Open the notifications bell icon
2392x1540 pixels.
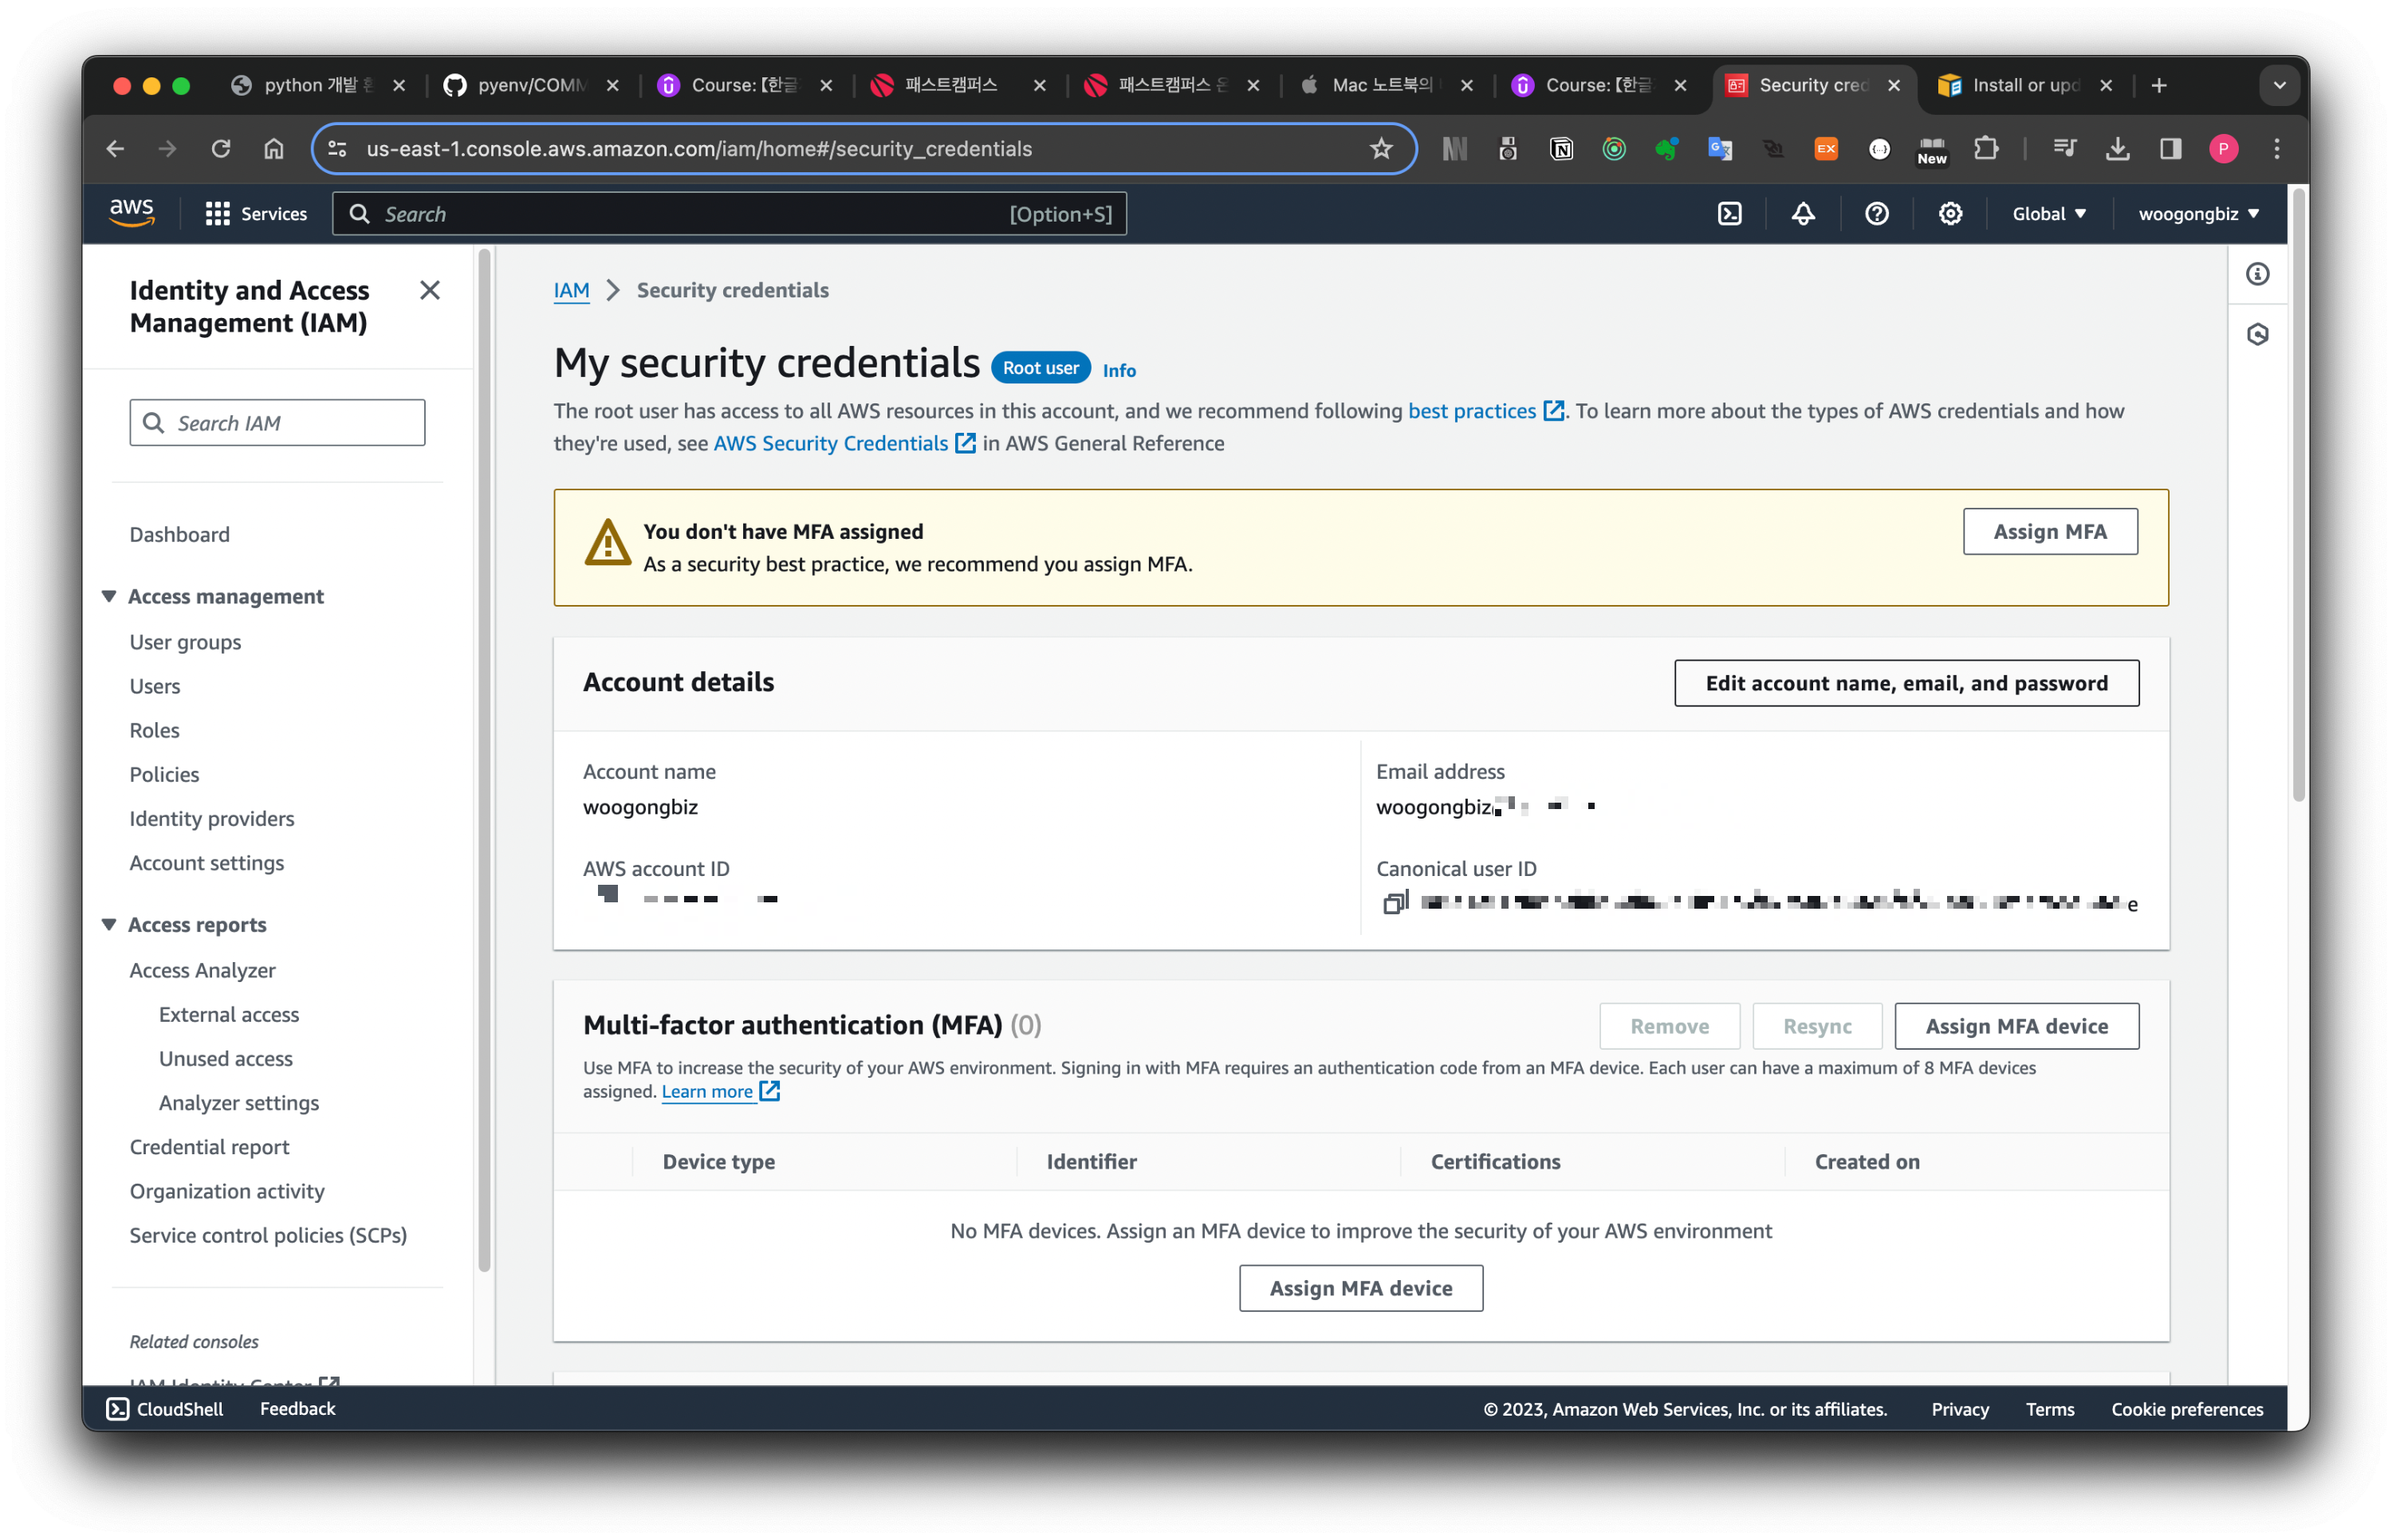1803,214
